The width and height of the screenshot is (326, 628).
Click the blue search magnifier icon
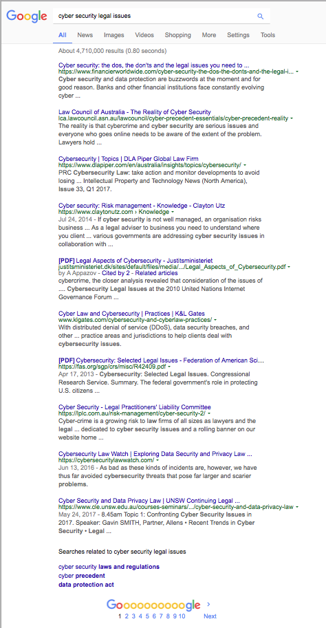261,17
